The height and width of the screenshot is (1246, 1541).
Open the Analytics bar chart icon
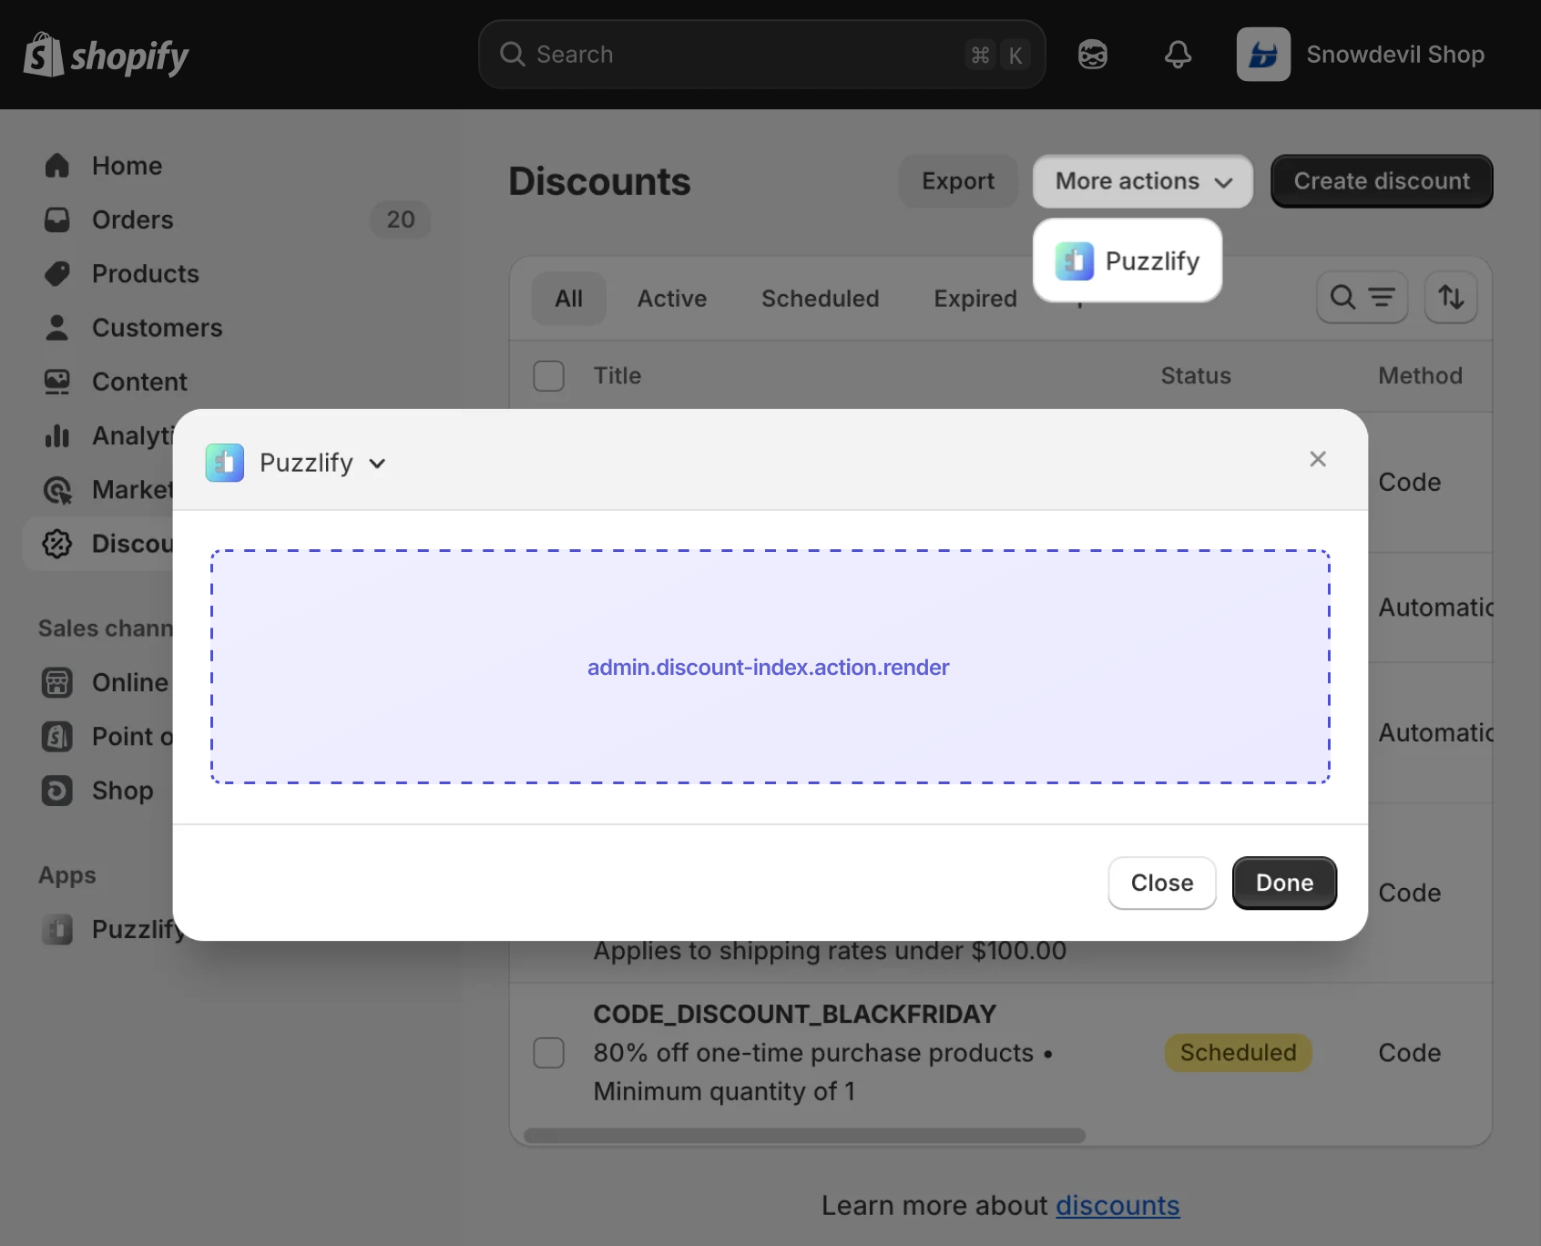coord(57,435)
